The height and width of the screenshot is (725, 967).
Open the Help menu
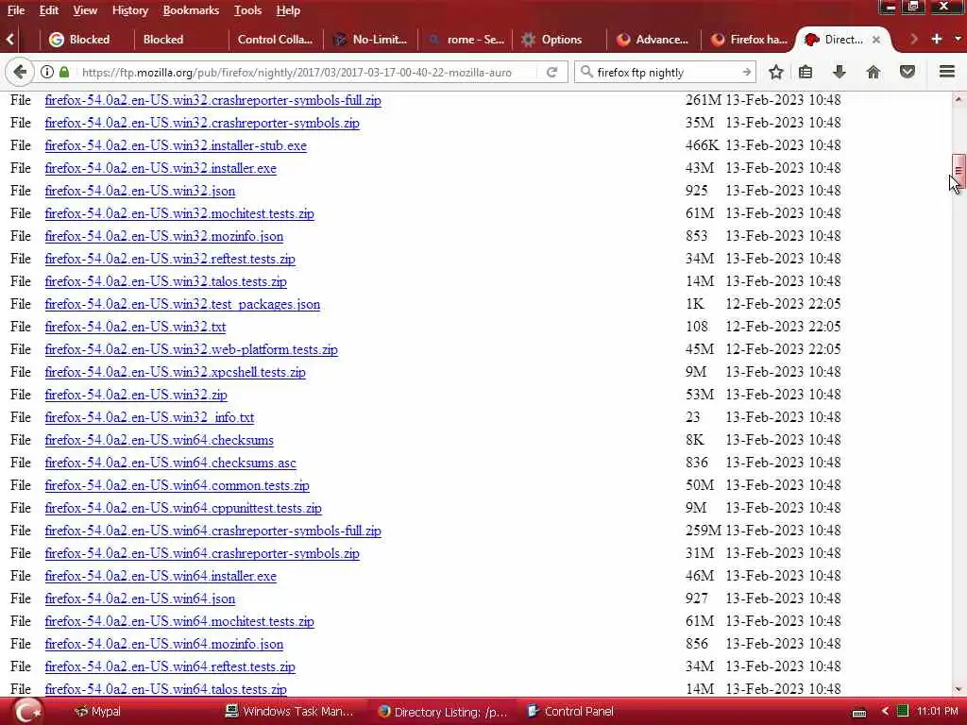[x=288, y=10]
